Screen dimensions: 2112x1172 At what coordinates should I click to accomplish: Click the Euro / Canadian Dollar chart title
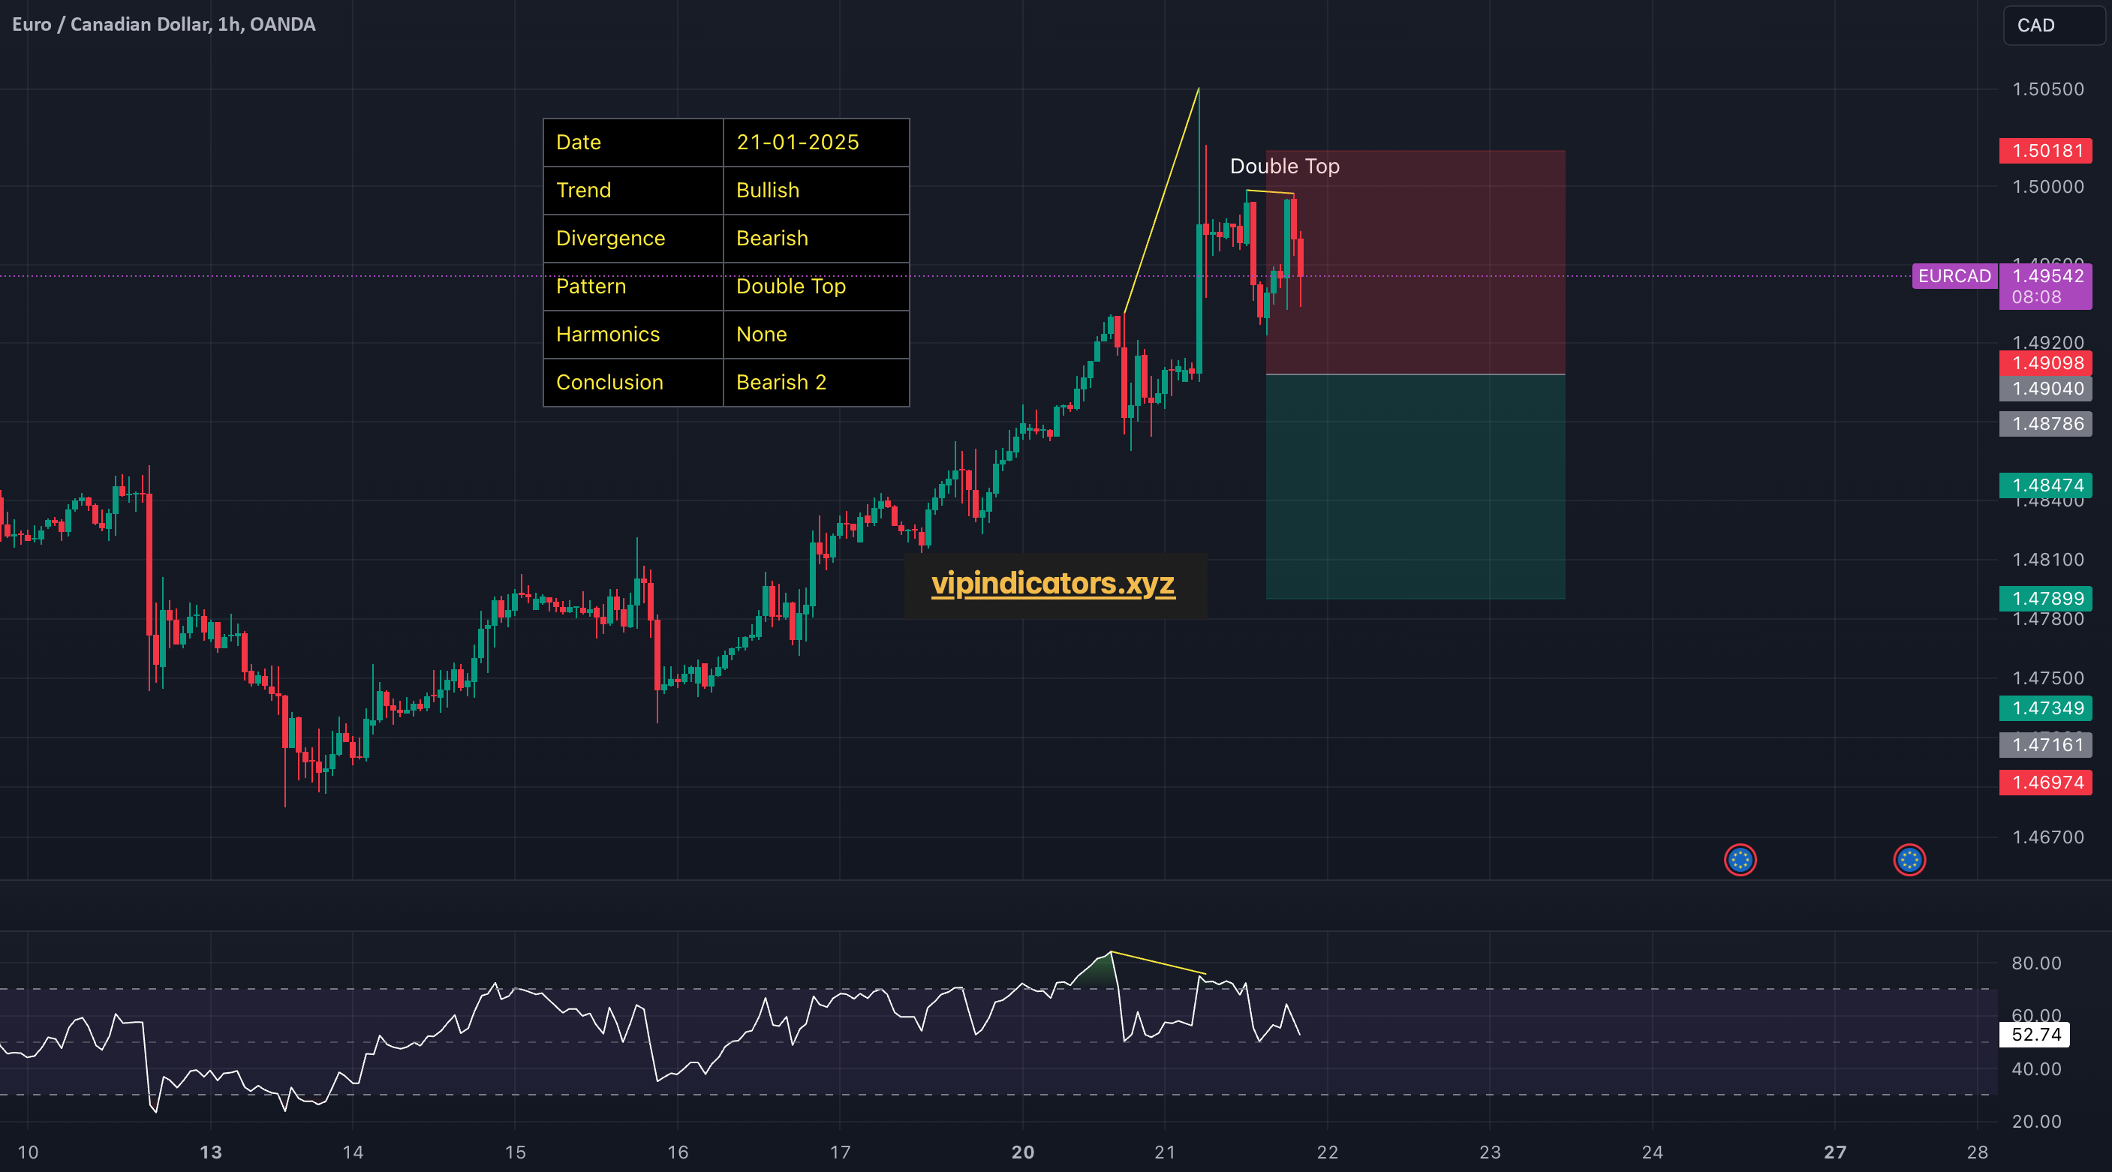tap(164, 25)
